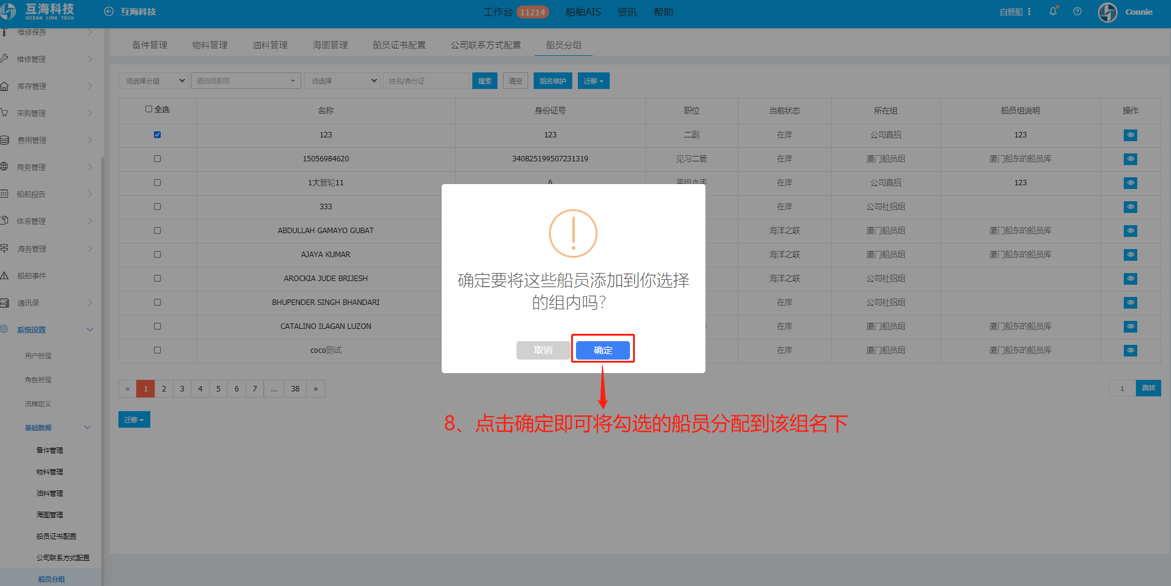Click the page number jump input field
Image resolution: width=1171 pixels, height=586 pixels.
tap(1122, 388)
